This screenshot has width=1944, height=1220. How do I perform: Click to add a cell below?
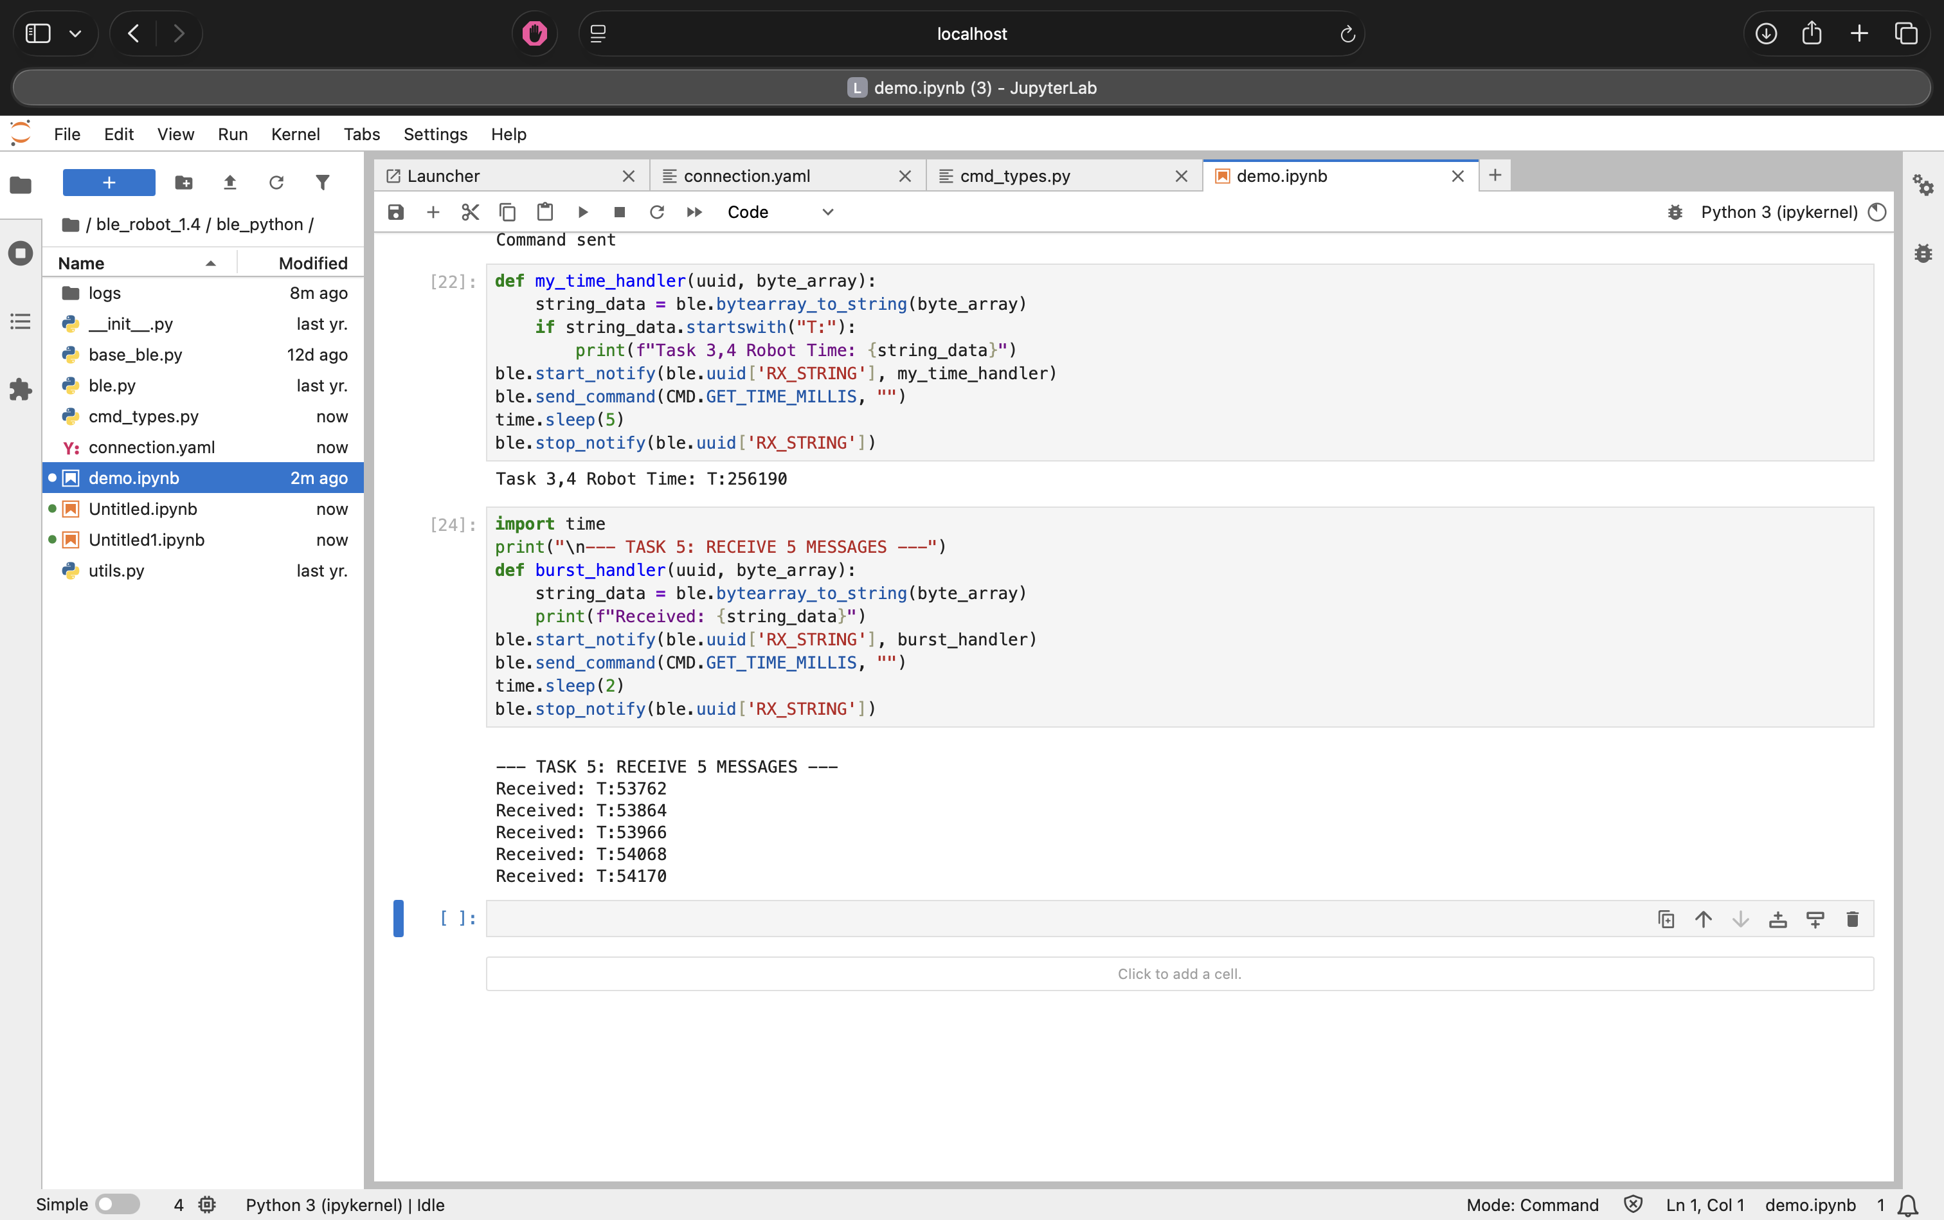[x=1179, y=973]
